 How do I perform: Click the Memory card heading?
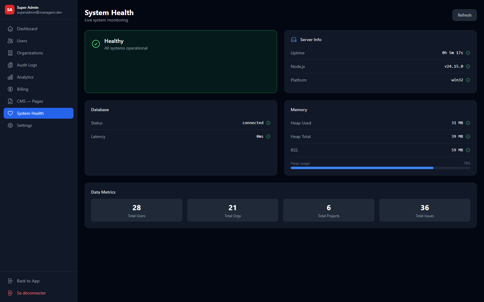pos(299,110)
